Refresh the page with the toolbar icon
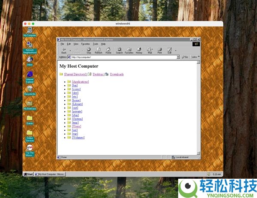This screenshot has width=257, height=198. (99, 51)
